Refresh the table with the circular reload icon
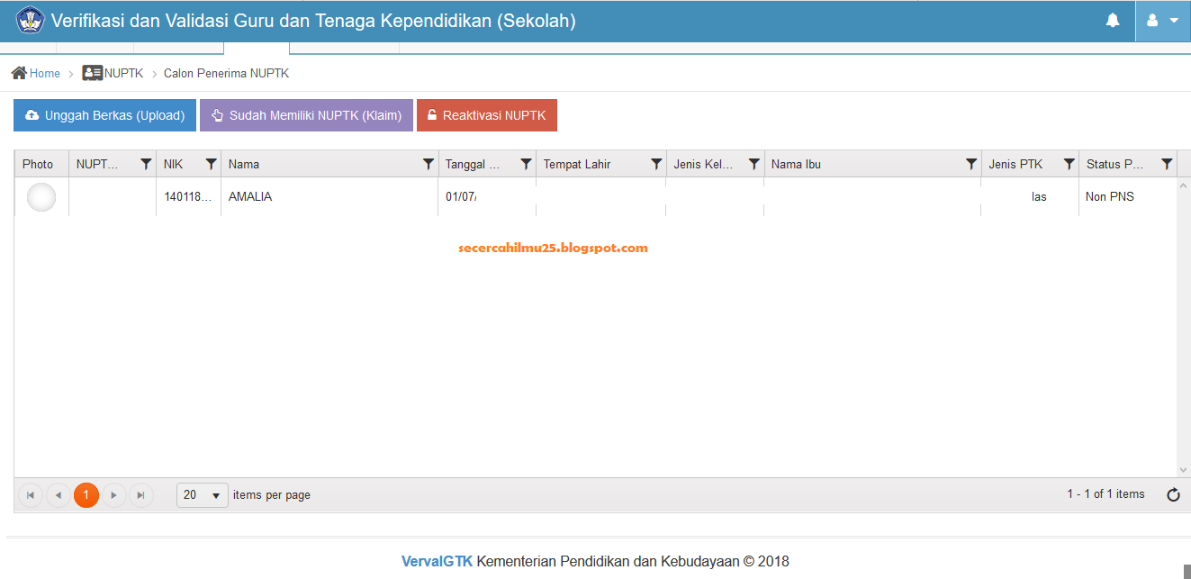1191x579 pixels. click(x=1172, y=494)
